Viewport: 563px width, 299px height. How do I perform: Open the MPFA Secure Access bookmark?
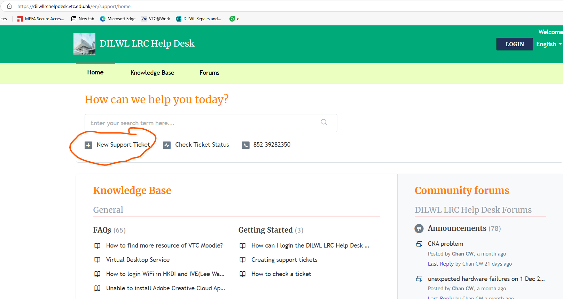coord(41,19)
